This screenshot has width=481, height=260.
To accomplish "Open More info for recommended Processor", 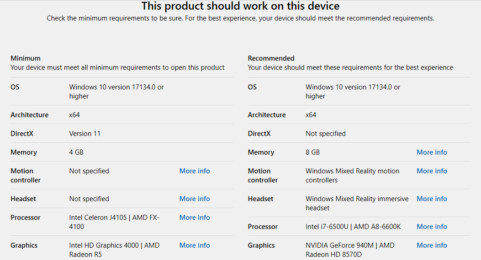I will click(x=432, y=227).
